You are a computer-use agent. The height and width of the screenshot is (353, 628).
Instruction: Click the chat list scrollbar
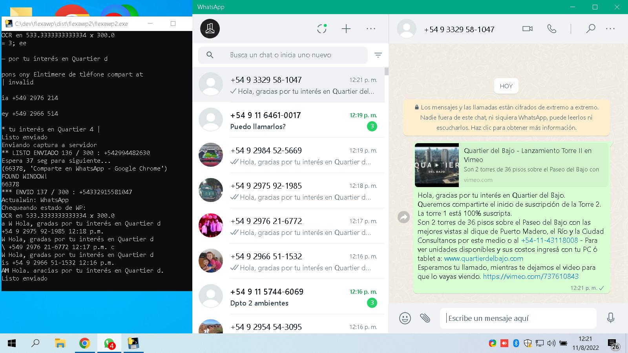[387, 71]
